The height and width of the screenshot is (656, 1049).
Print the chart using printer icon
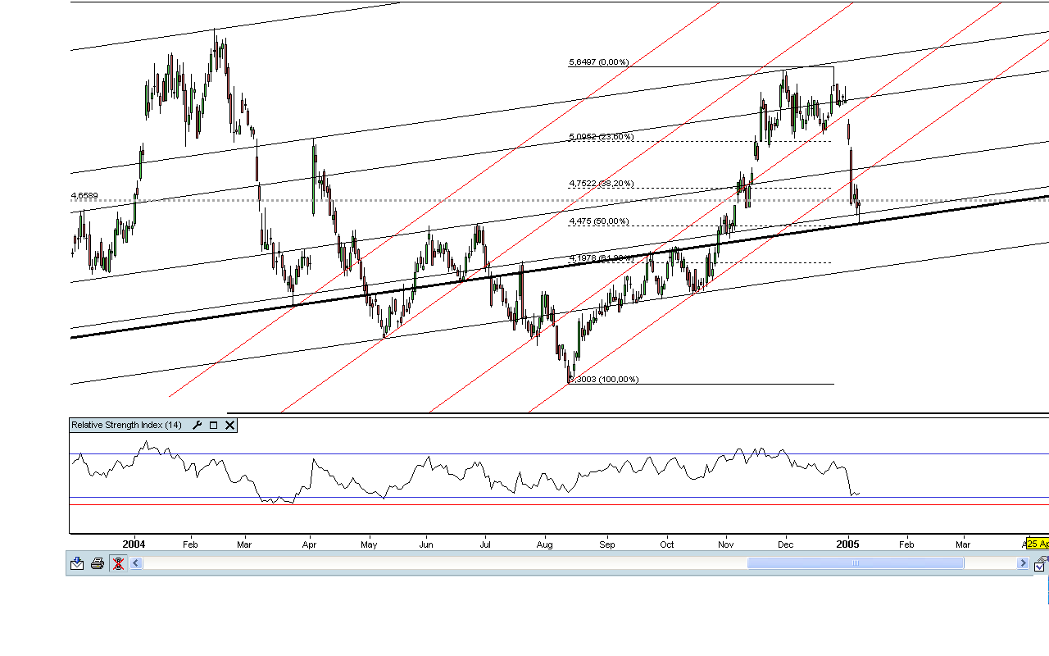[x=98, y=563]
